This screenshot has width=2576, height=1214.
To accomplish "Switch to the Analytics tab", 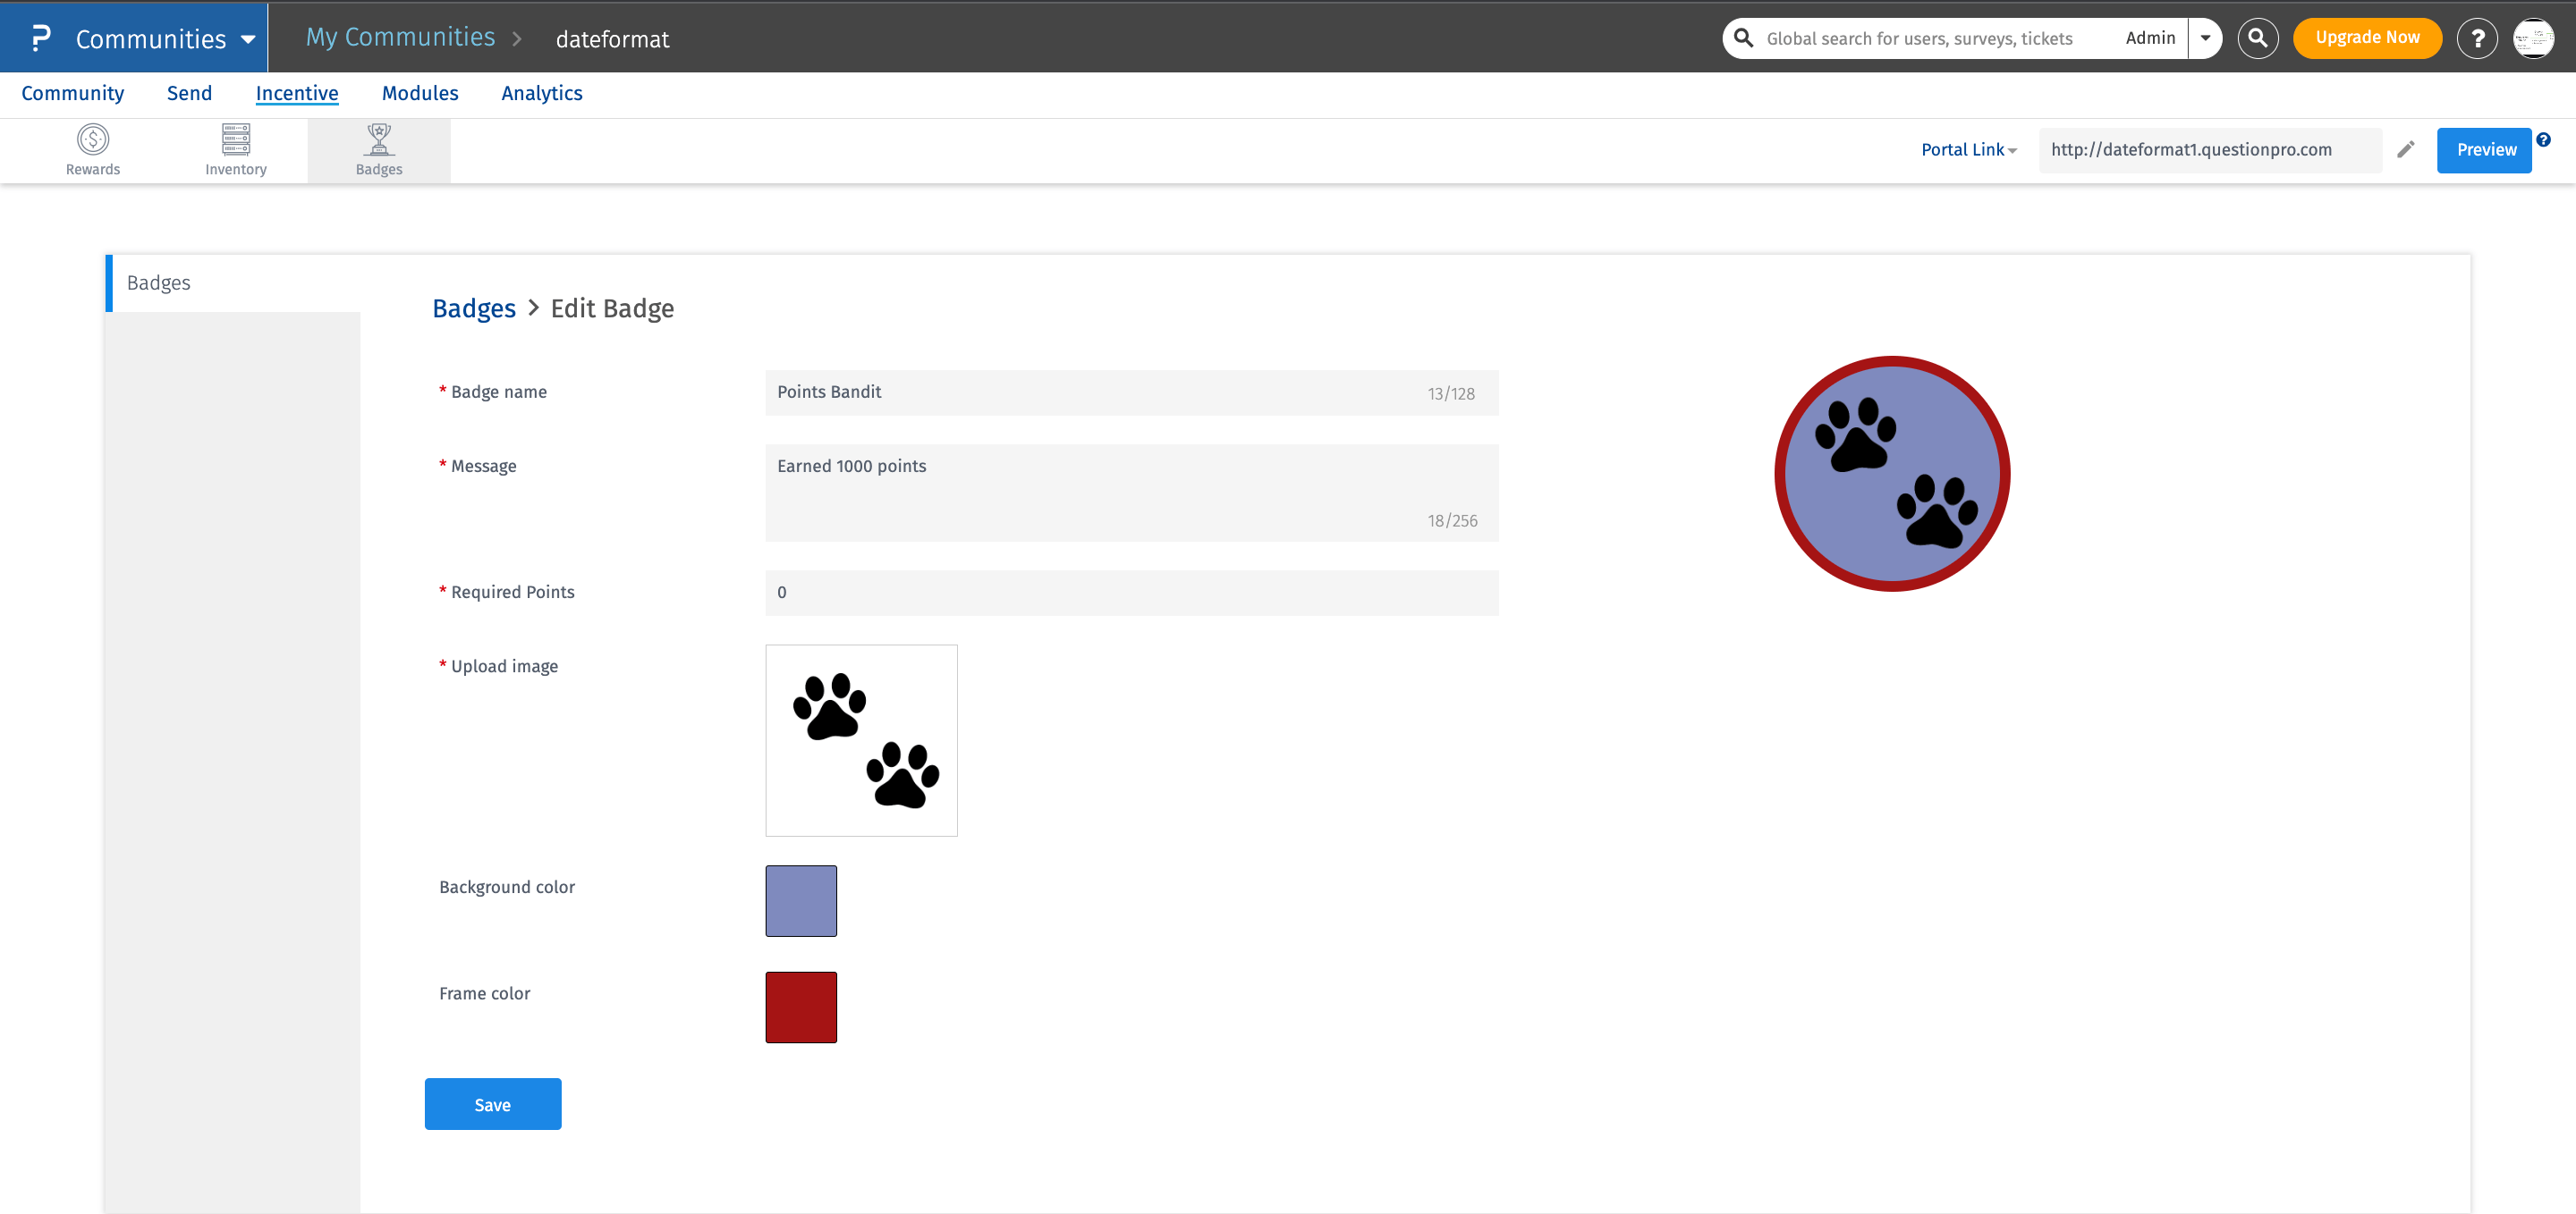I will coord(542,93).
